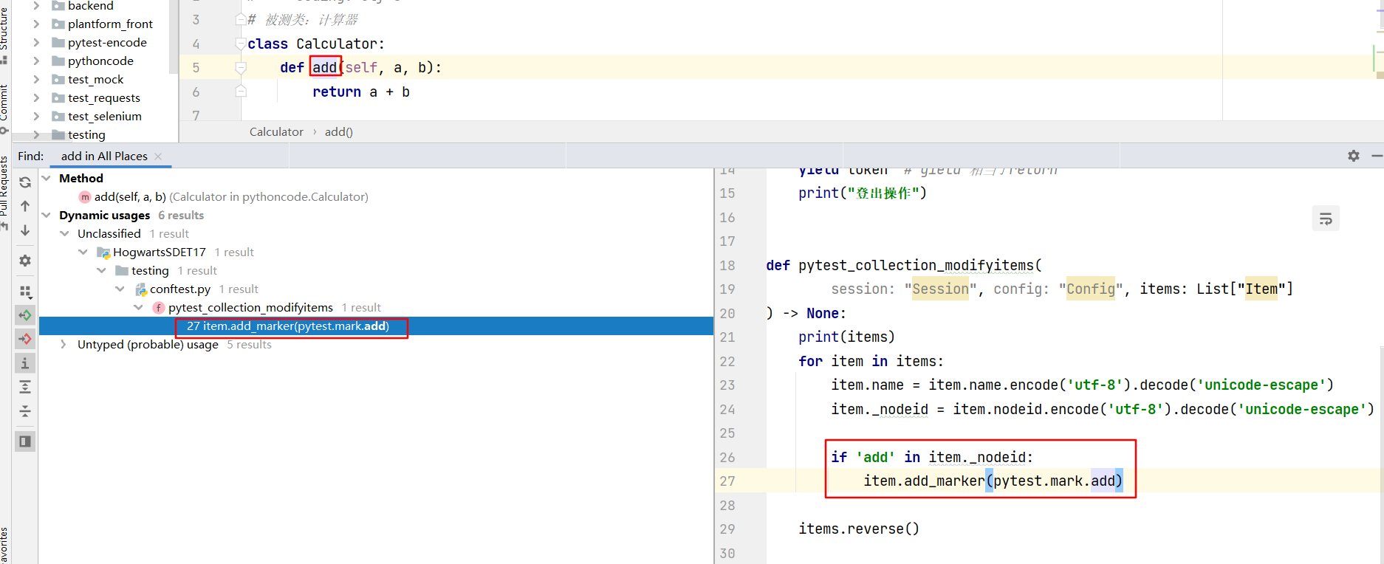Click the soft-wrap icon in preview pane
Screen dimensions: 1384x564
(1326, 219)
